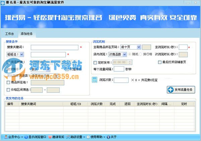Click the blue plus icon on 发布流量任务

point(171,90)
